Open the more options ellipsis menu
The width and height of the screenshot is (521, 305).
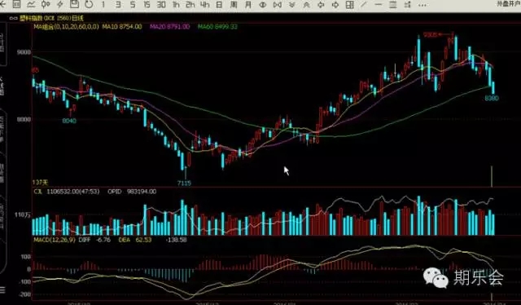pos(422,5)
